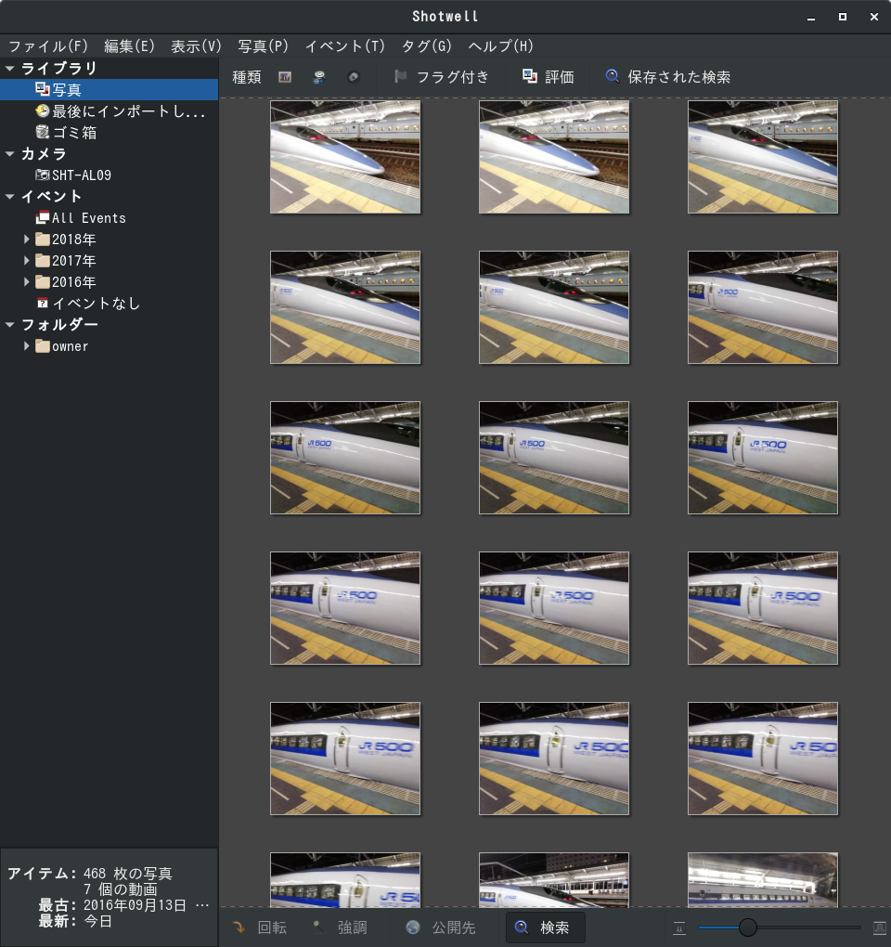Toggle the videos type filter icon
Viewport: 891px width, 947px height.
point(319,77)
